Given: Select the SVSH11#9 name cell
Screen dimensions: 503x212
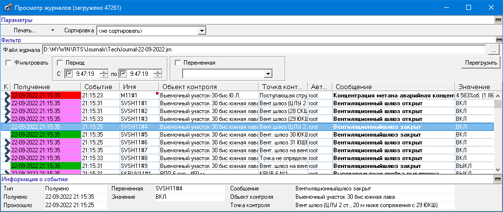Looking at the screenshot, I should (139, 166).
